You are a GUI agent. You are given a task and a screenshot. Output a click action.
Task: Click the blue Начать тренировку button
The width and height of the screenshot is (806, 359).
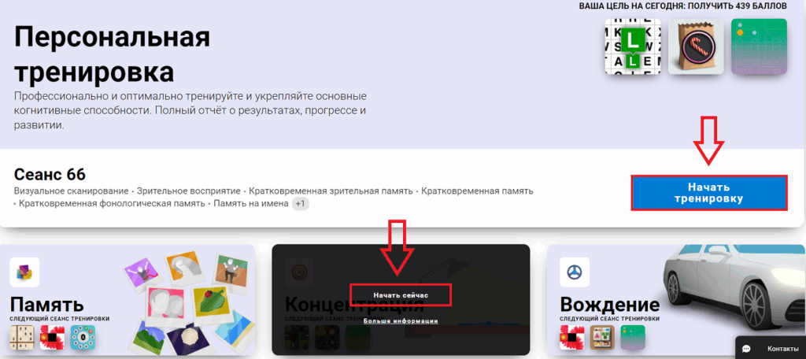click(x=709, y=193)
